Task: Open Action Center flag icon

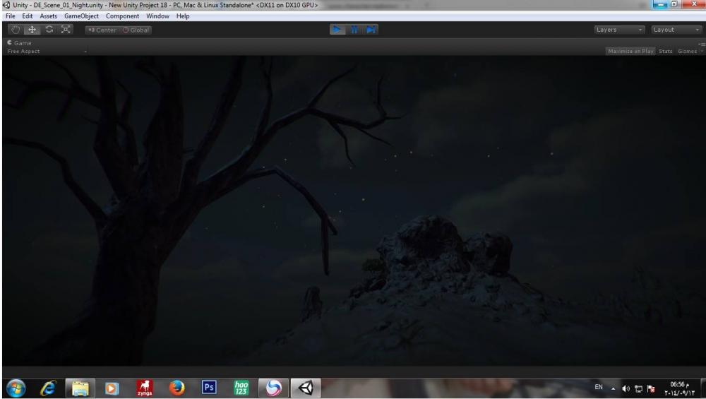Action: (651, 388)
